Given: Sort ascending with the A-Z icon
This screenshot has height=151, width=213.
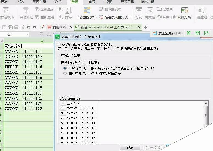Looking at the screenshot, I should tap(61, 9).
